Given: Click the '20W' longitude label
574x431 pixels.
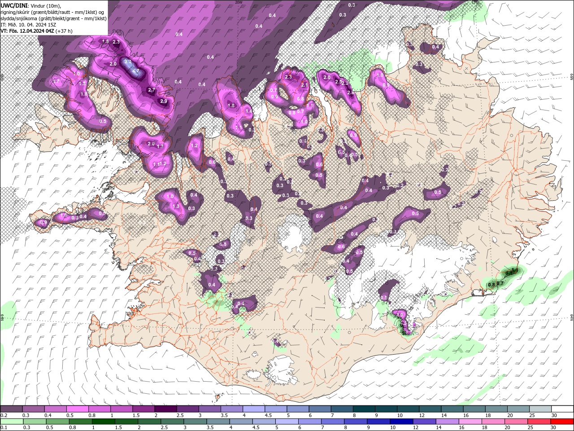Looking at the screenshot, I should [238, 2].
